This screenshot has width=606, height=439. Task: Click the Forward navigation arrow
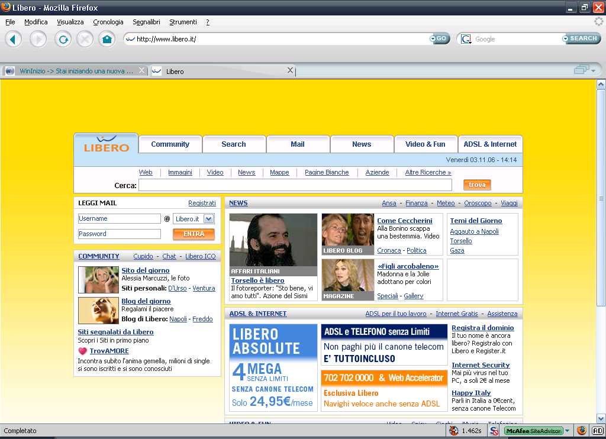pyautogui.click(x=38, y=39)
